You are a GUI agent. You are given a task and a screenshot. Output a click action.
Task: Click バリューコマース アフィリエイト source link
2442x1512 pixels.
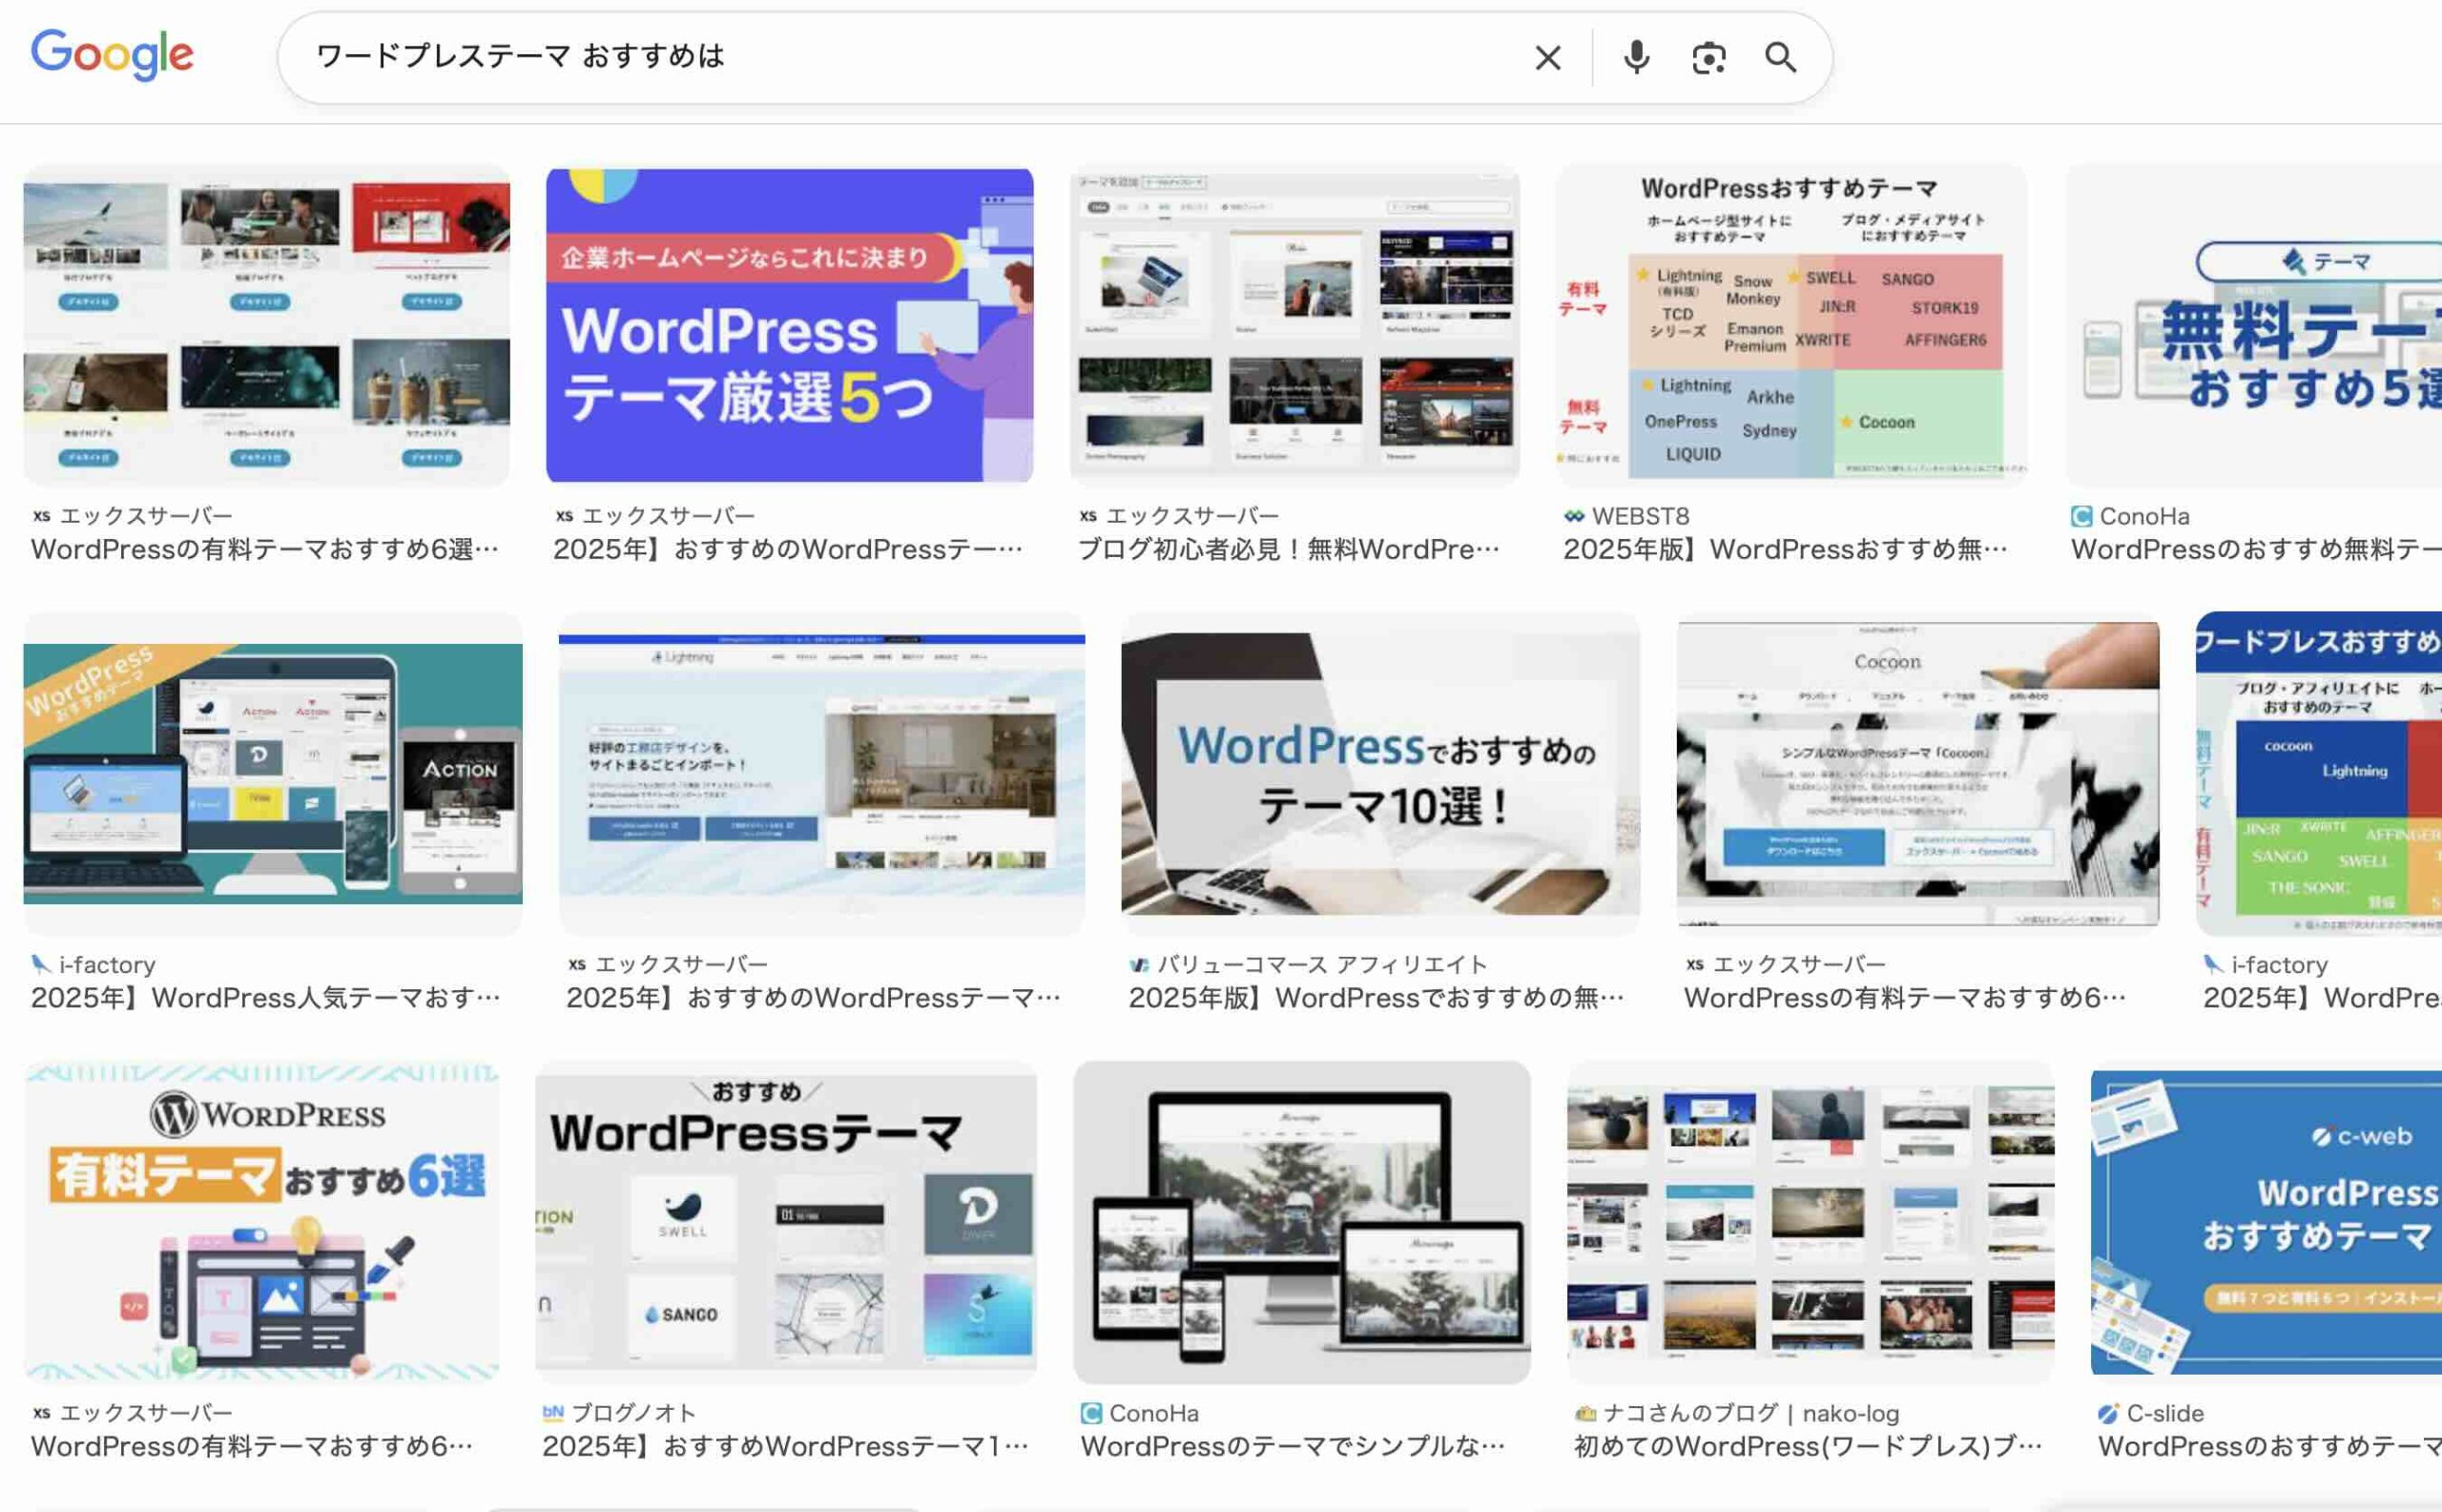coord(1322,964)
